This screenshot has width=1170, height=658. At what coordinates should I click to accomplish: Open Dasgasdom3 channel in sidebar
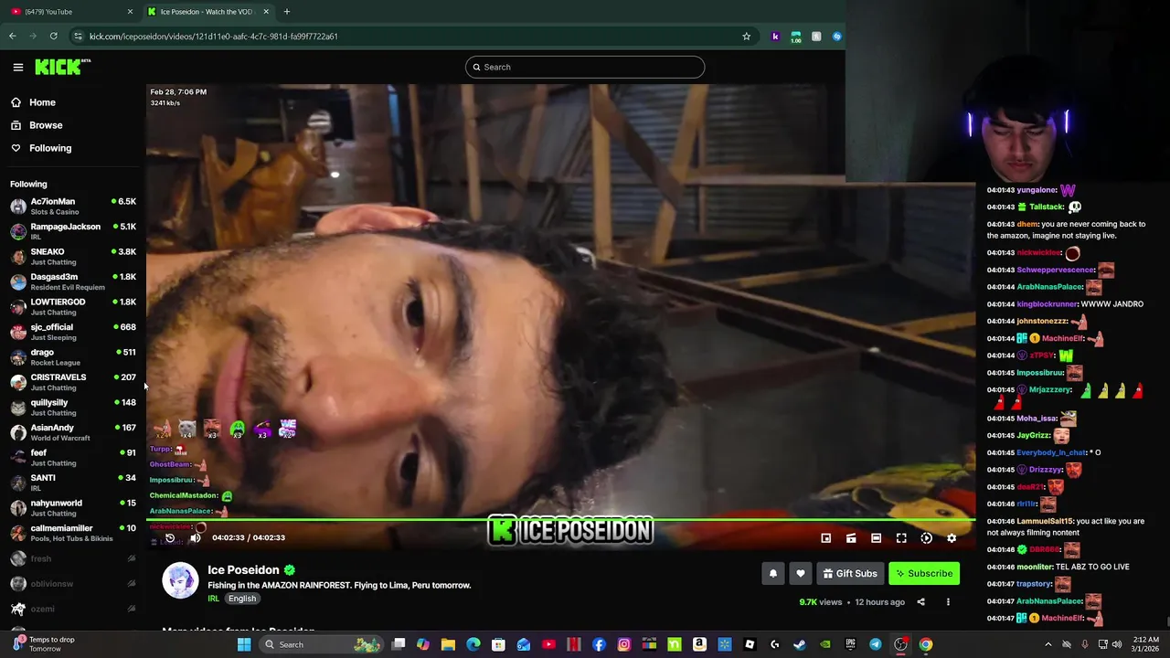[x=73, y=281]
